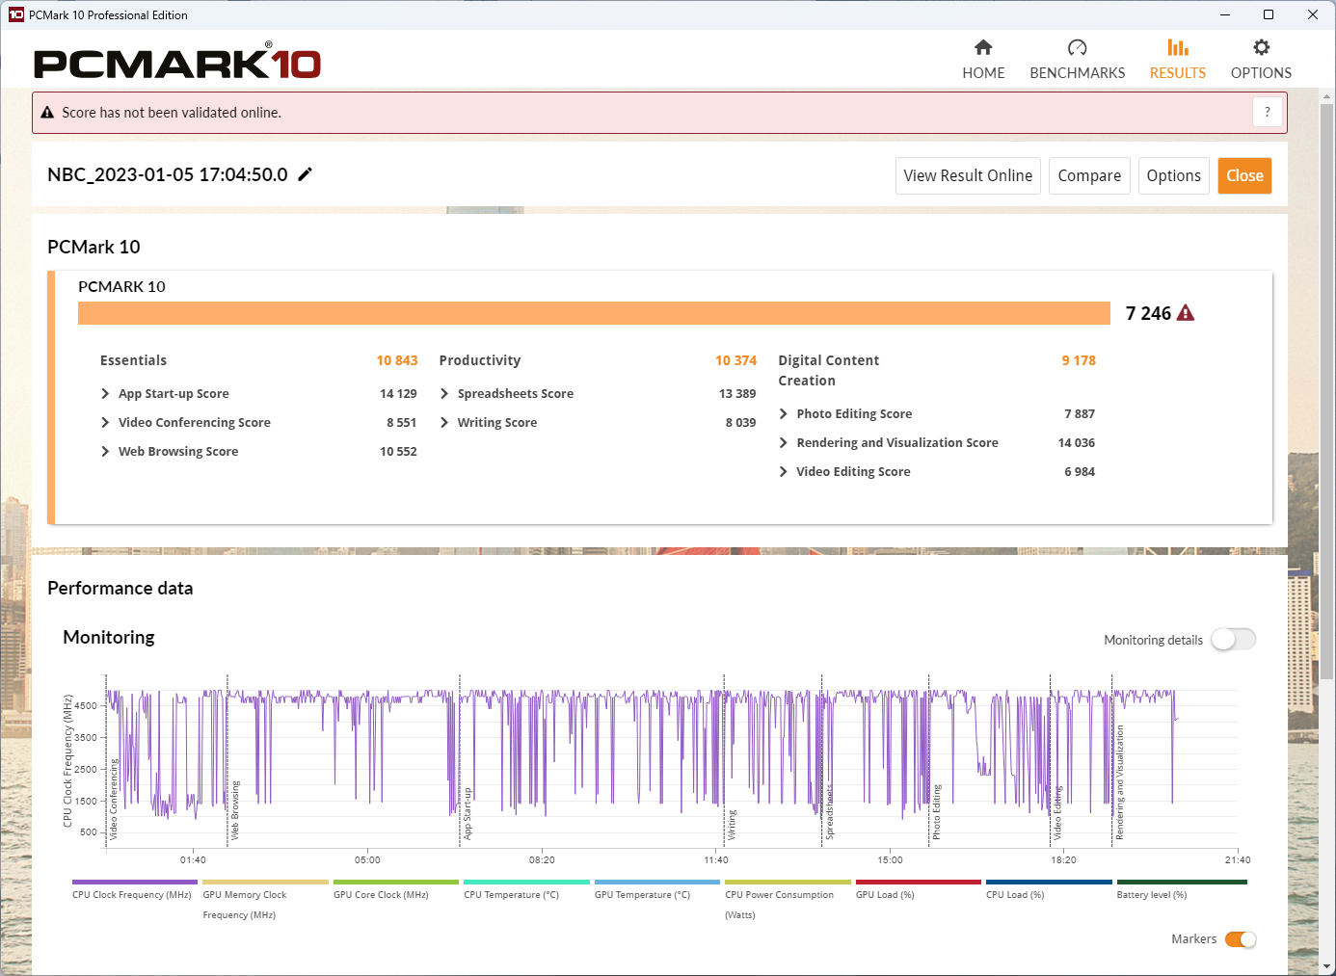Click the Writing marker on chart

(732, 825)
